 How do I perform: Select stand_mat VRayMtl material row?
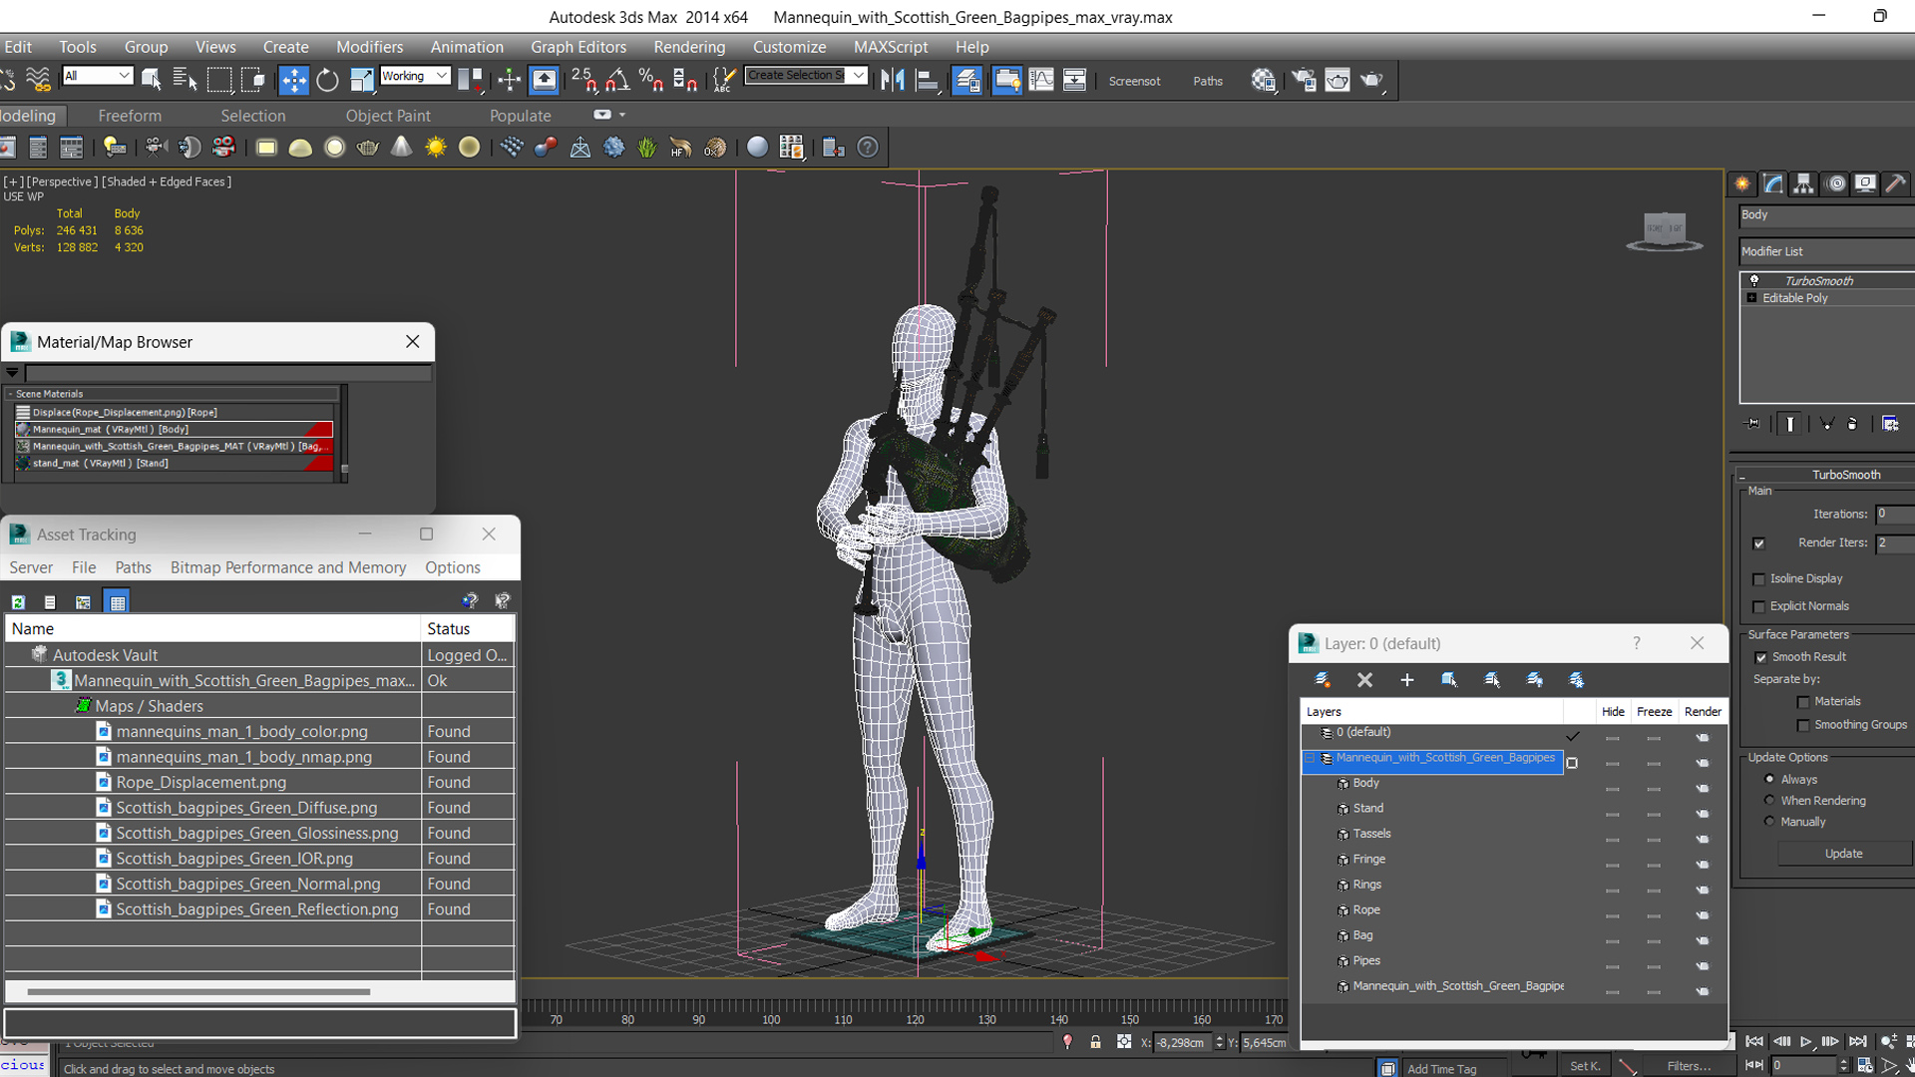174,463
